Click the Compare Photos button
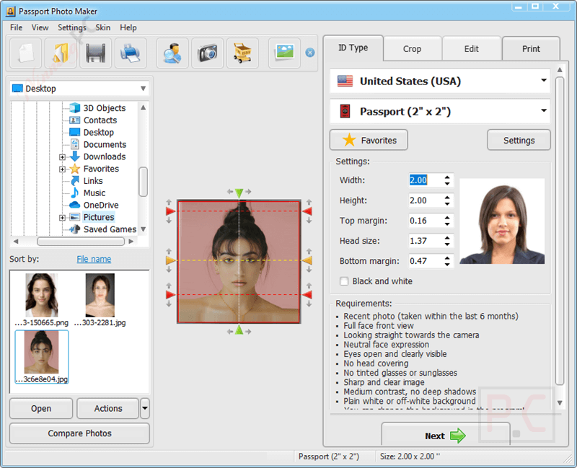 [x=79, y=433]
